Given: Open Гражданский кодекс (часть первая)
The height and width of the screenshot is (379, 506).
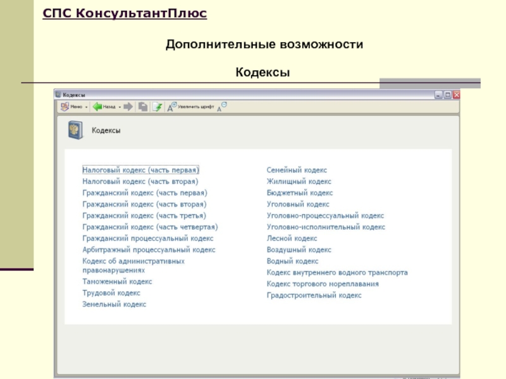Looking at the screenshot, I should pos(145,193).
